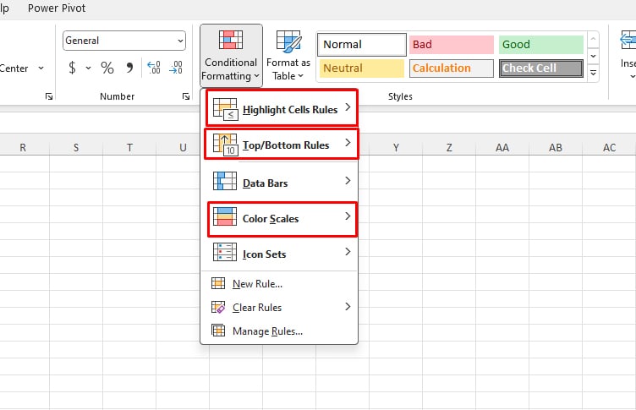Open the Color Scales submenu
Image resolution: width=636 pixels, height=410 pixels.
[x=282, y=219]
